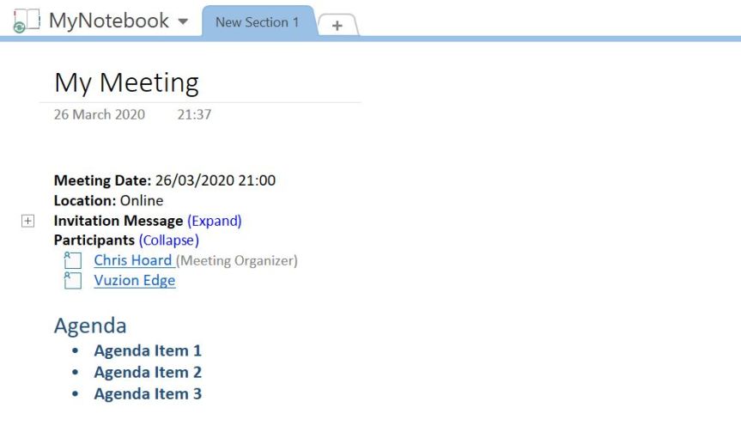Add a new section with the plus tab
Image resolution: width=741 pixels, height=426 pixels.
tap(337, 26)
